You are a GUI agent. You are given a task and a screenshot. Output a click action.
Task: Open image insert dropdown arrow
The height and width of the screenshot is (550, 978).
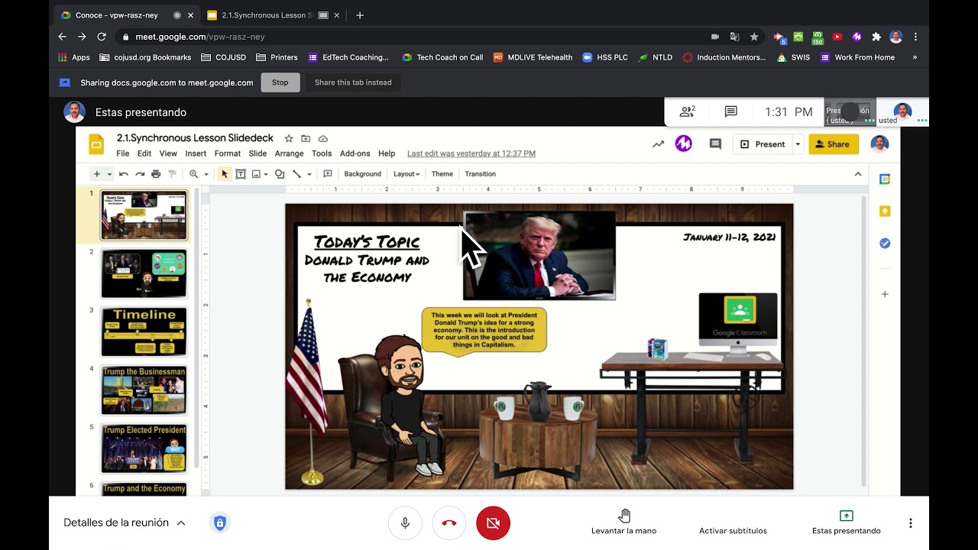[266, 174]
